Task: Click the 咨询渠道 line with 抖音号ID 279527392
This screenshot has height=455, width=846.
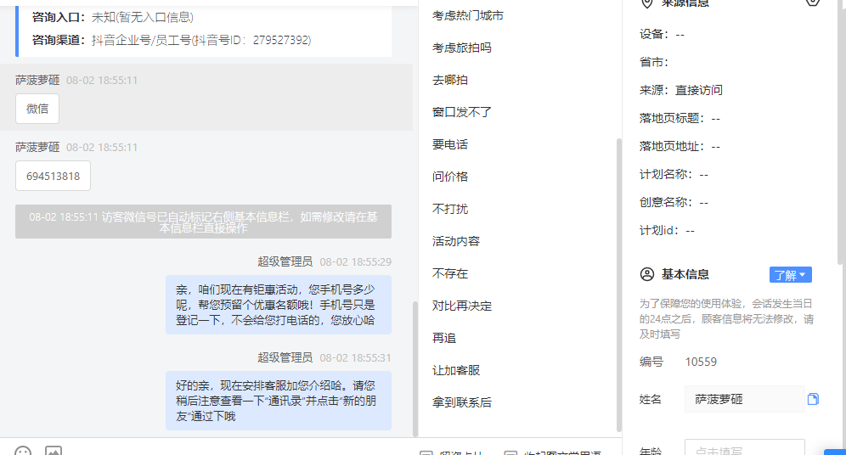Action: click(x=172, y=40)
